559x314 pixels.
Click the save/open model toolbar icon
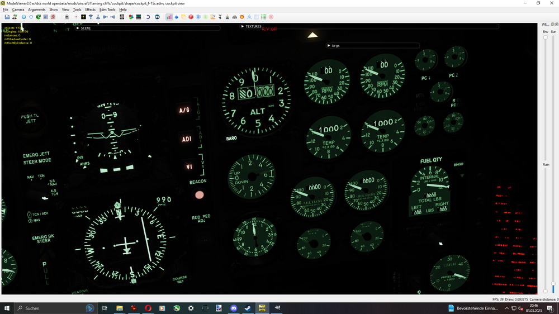pyautogui.click(x=7, y=17)
